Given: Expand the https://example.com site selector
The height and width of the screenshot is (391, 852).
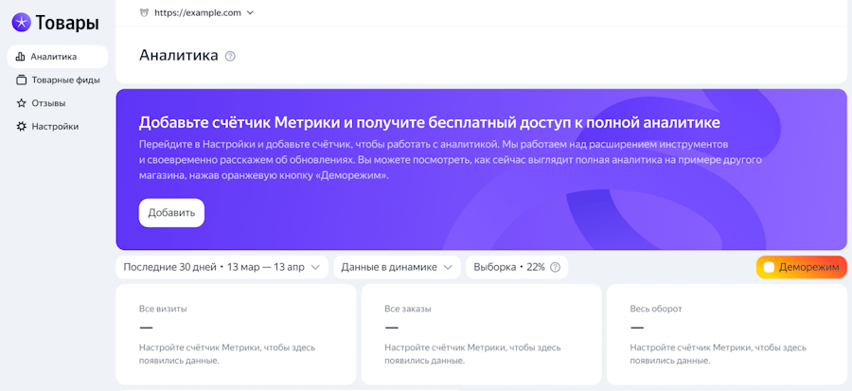Looking at the screenshot, I should 249,12.
